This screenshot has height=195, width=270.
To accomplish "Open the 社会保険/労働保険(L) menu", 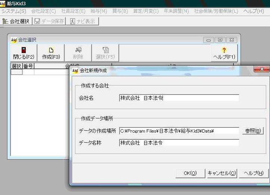I will [x=216, y=11].
